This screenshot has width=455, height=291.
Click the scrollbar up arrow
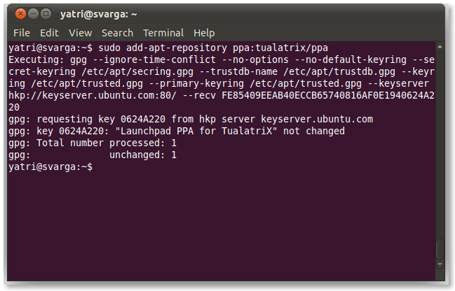(x=440, y=47)
